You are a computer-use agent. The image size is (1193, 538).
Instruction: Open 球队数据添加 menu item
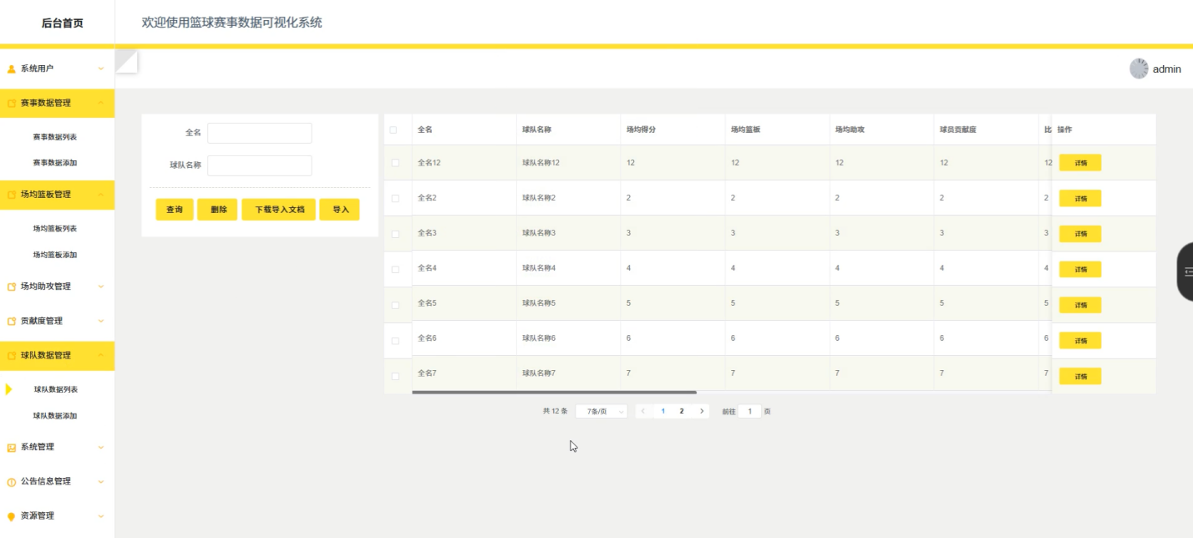55,416
